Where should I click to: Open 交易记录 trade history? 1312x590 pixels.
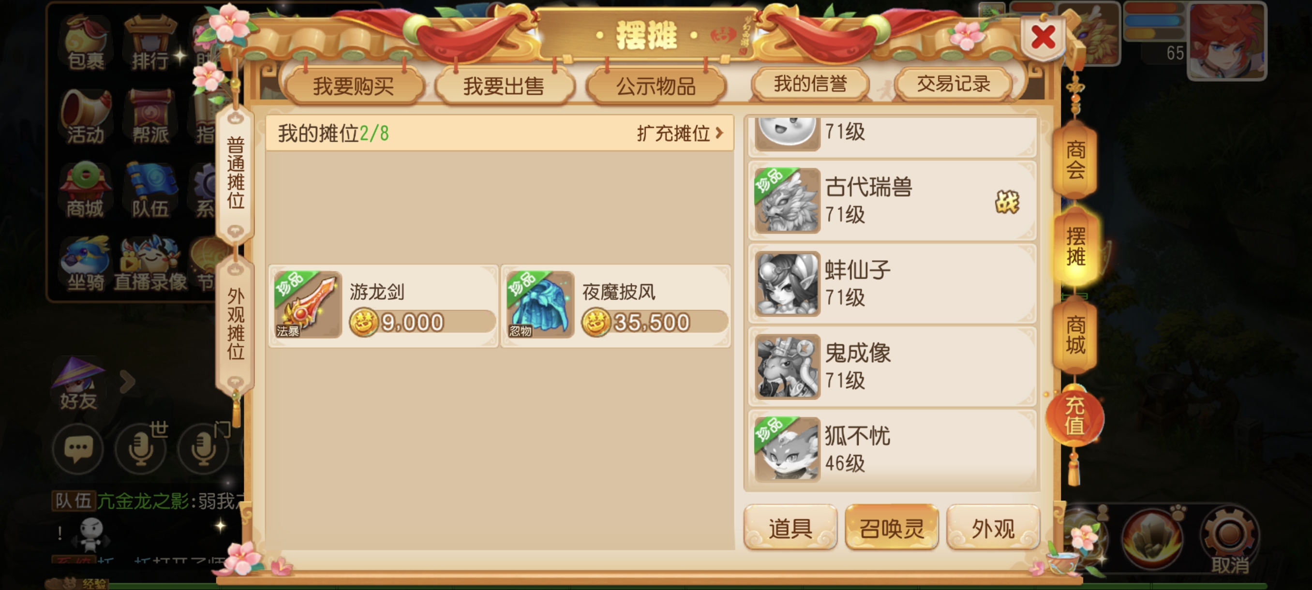954,84
